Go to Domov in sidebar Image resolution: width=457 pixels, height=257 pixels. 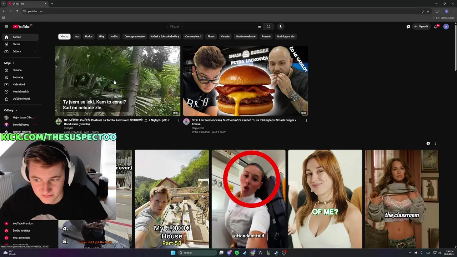[20, 37]
